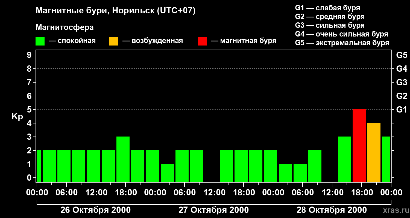The image size is (410, 218).
Task: Click the Kp axis value 9
Action: (x=30, y=55)
